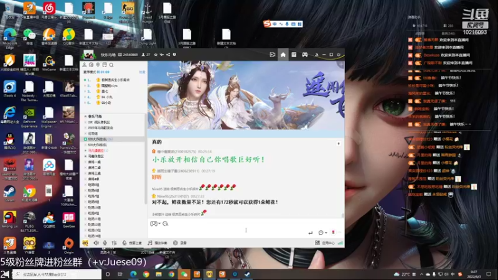Click the star favorite icon in channel header
The image size is (498, 280).
pyautogui.click(x=156, y=55)
